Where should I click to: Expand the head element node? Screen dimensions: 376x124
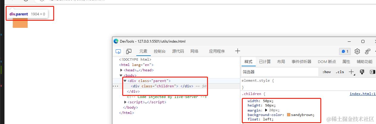pyautogui.click(x=121, y=70)
